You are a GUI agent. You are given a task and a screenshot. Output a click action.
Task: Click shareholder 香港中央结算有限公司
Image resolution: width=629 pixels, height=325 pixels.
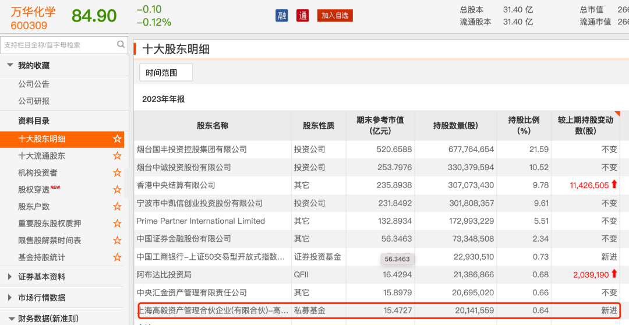(x=176, y=185)
